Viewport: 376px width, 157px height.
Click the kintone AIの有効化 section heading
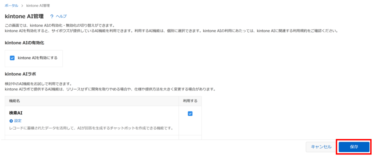[25, 43]
